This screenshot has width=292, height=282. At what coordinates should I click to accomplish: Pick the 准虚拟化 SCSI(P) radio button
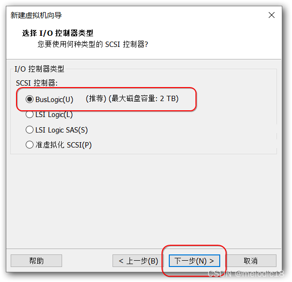tap(30, 145)
